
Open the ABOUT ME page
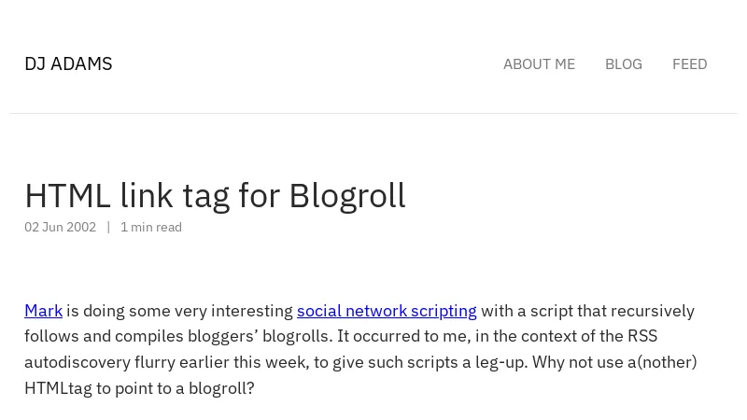[x=539, y=64]
